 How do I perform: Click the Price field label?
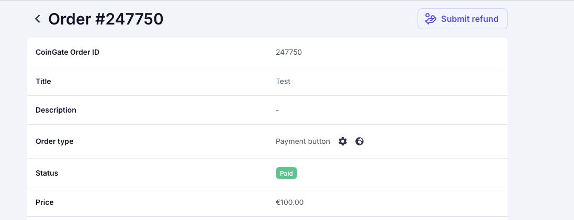44,202
